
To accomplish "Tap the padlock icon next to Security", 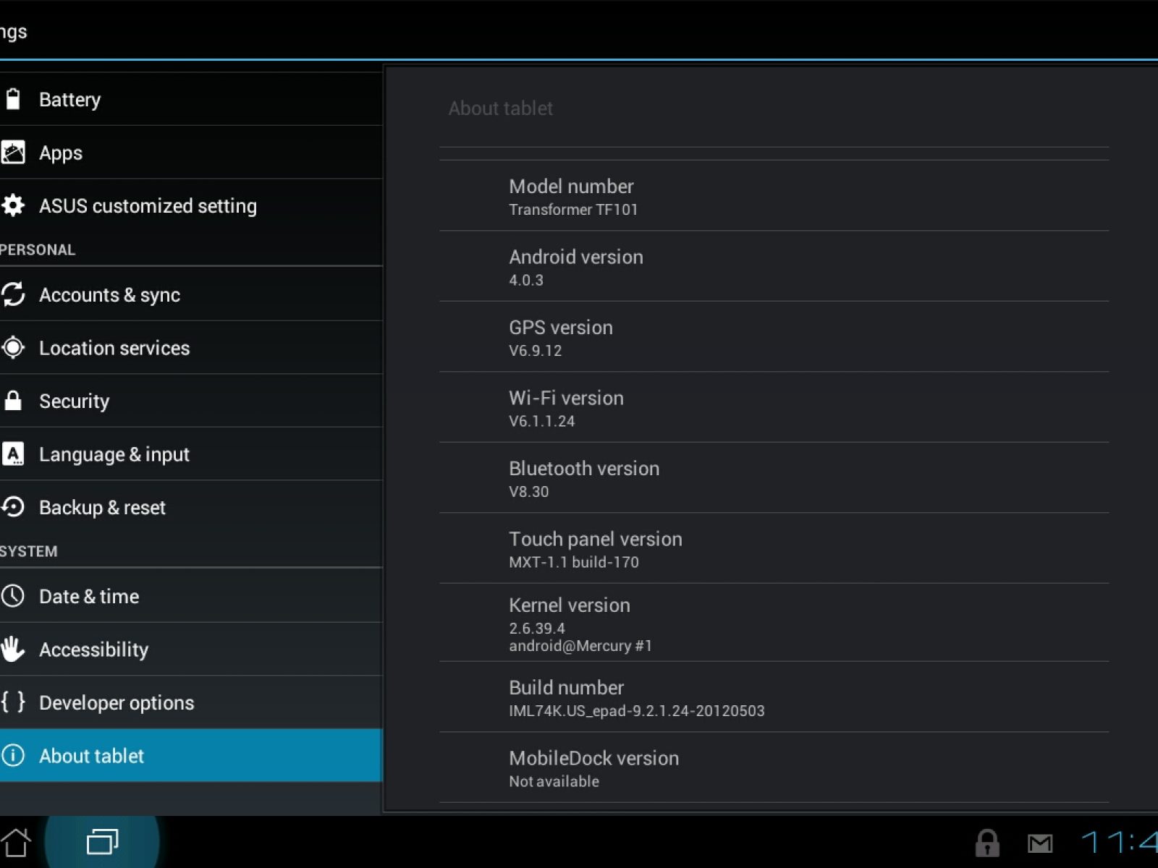I will (x=13, y=401).
